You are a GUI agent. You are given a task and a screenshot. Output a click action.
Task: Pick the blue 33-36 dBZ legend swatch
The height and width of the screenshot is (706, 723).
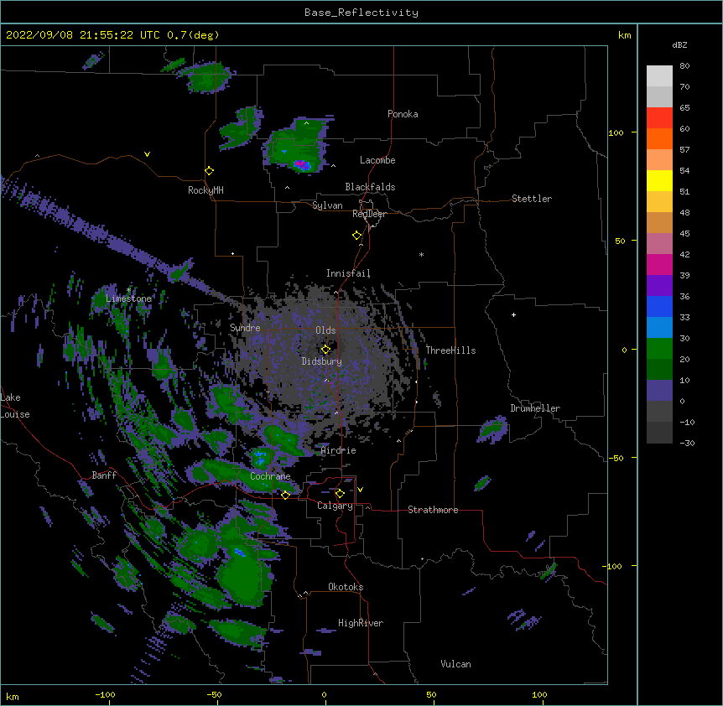[659, 306]
